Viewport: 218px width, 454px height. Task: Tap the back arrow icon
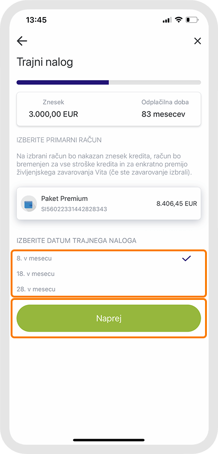[x=22, y=41]
